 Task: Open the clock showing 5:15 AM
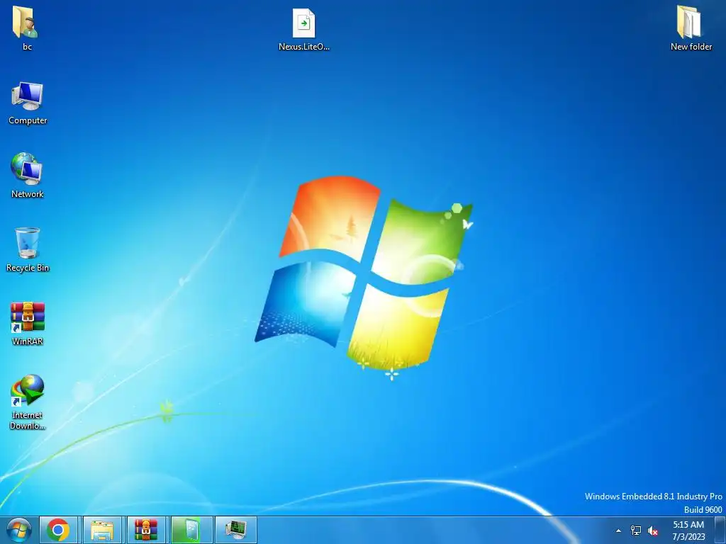point(688,531)
